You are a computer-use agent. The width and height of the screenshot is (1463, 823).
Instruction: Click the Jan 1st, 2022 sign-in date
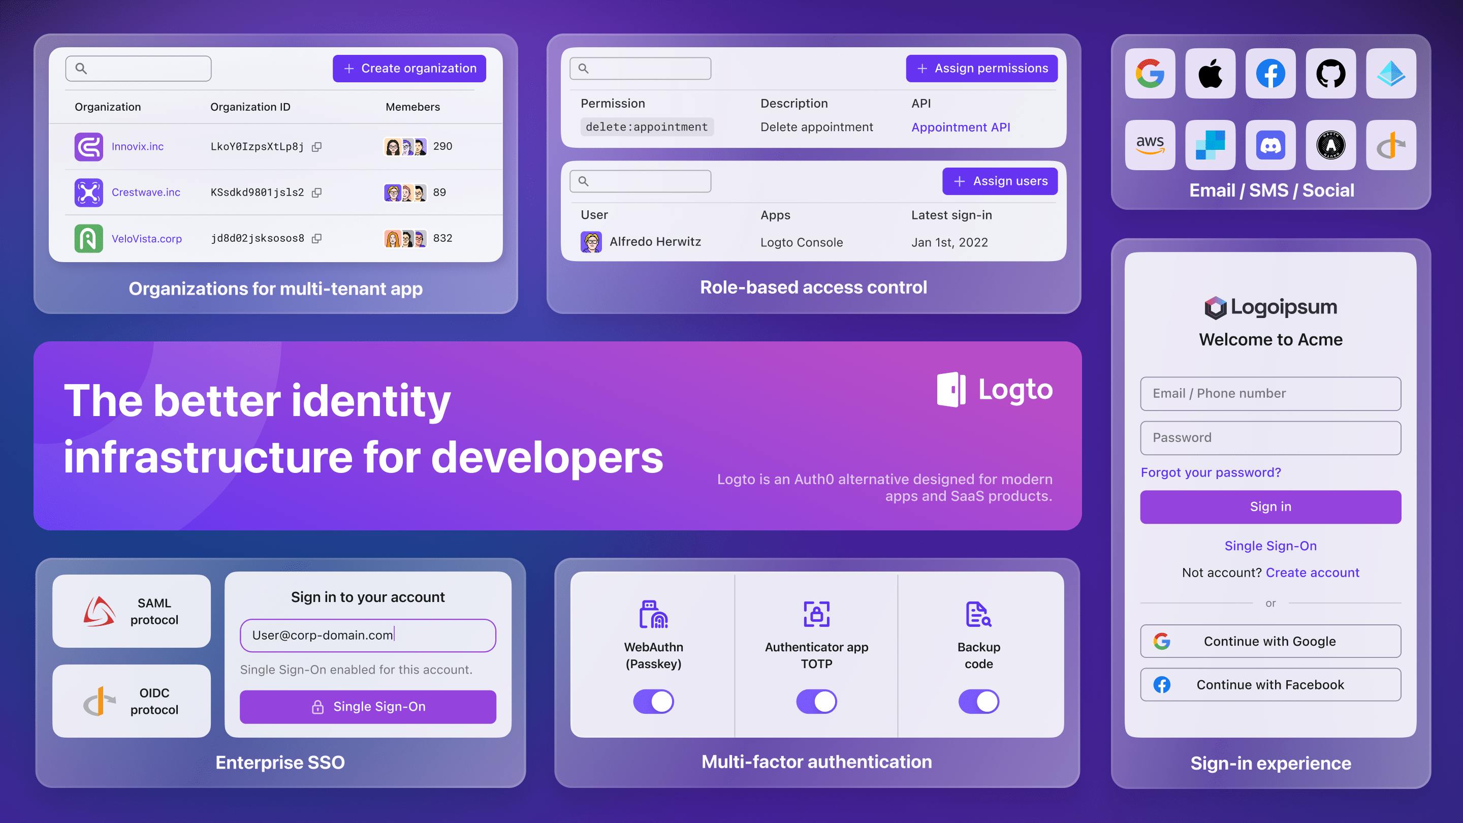949,242
